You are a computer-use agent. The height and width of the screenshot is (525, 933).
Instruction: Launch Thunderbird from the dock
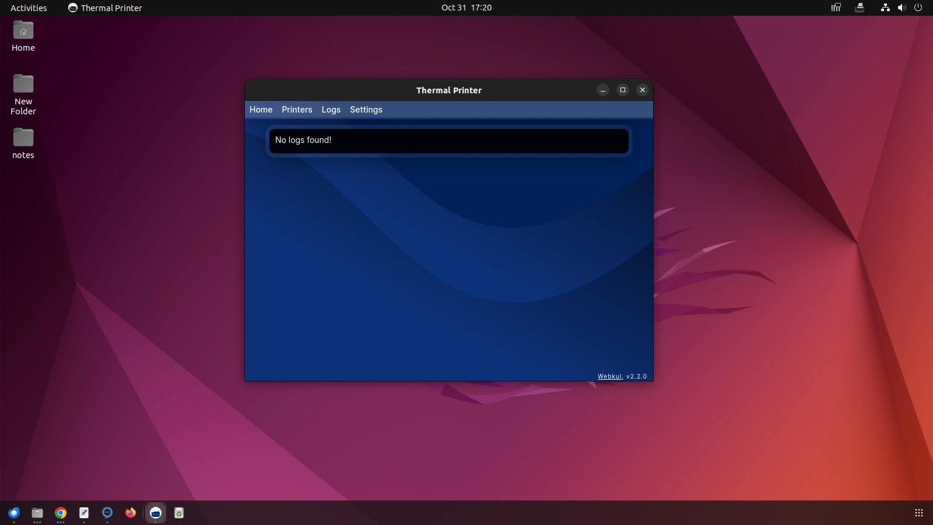pos(14,513)
